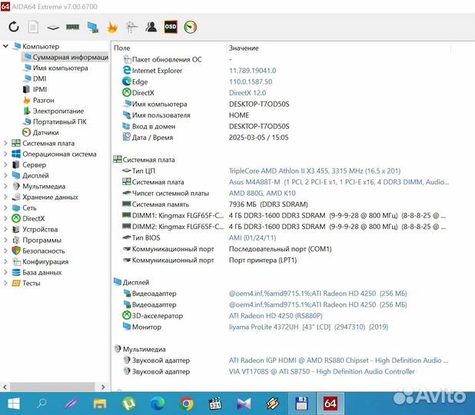Open Media Player Classic taskbar icon
475x415 pixels.
pos(215,403)
